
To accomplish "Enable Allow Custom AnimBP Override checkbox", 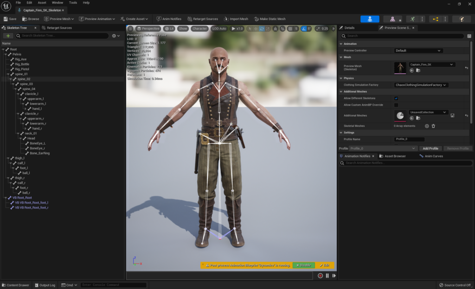I will point(396,105).
